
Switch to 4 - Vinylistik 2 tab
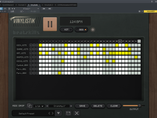click(47, 5)
